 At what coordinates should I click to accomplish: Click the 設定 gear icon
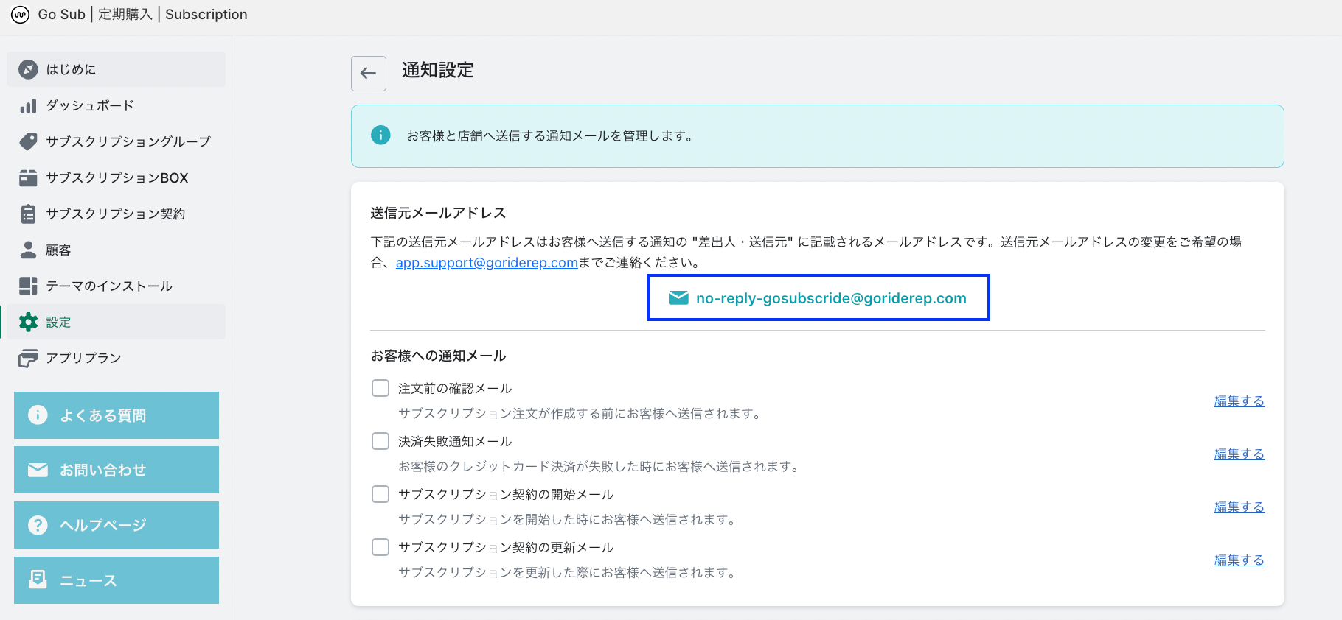[28, 322]
